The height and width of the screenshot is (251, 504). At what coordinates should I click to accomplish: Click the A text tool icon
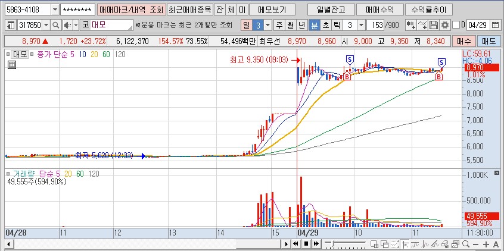point(496,244)
